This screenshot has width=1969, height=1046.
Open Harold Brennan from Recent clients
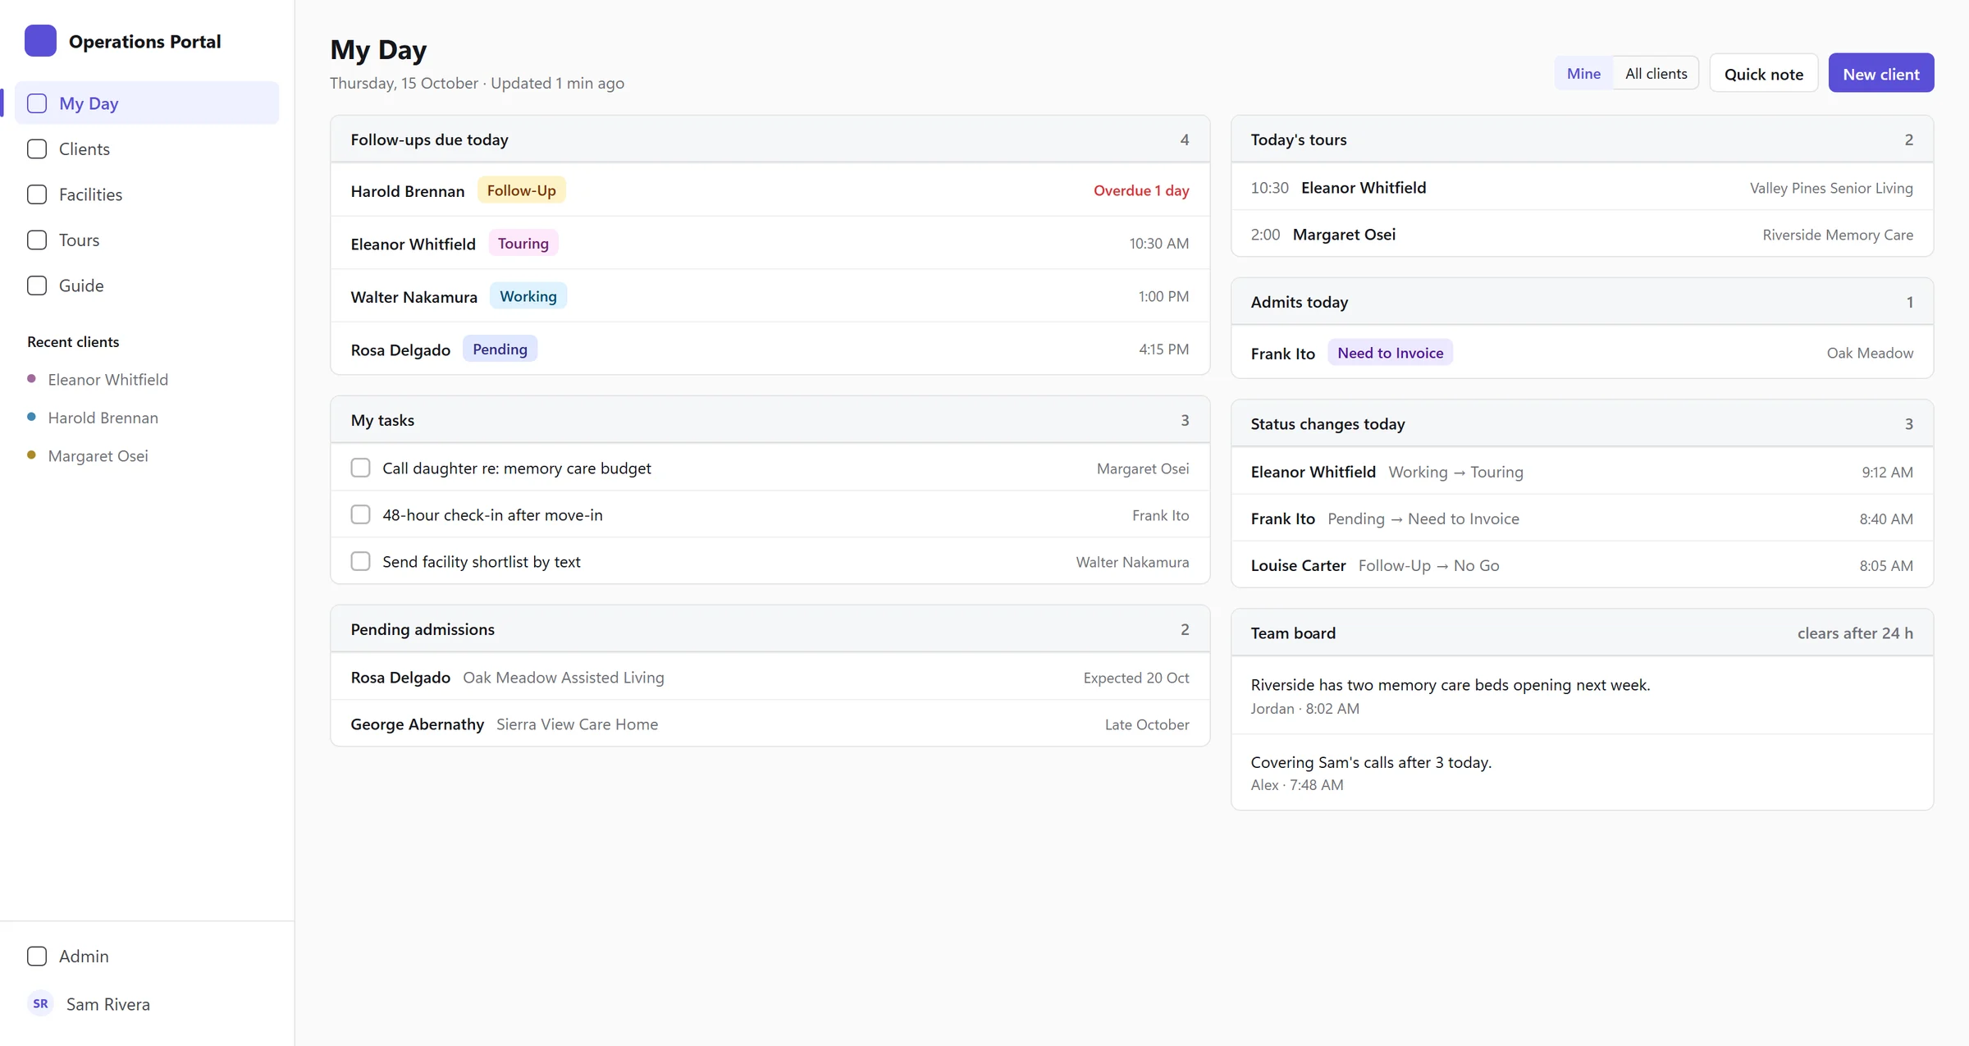click(103, 417)
